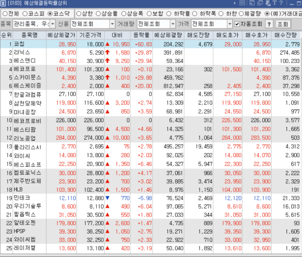
Task: Open the title bar '?' help icon
Action: pyautogui.click(x=281, y=3)
